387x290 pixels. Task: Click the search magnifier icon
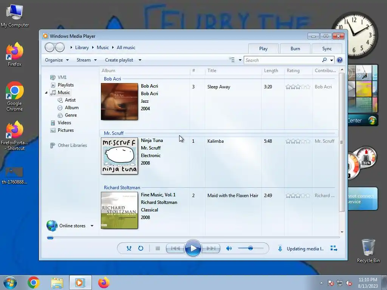tap(324, 60)
